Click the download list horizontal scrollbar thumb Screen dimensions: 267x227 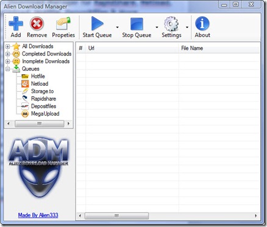(116, 216)
